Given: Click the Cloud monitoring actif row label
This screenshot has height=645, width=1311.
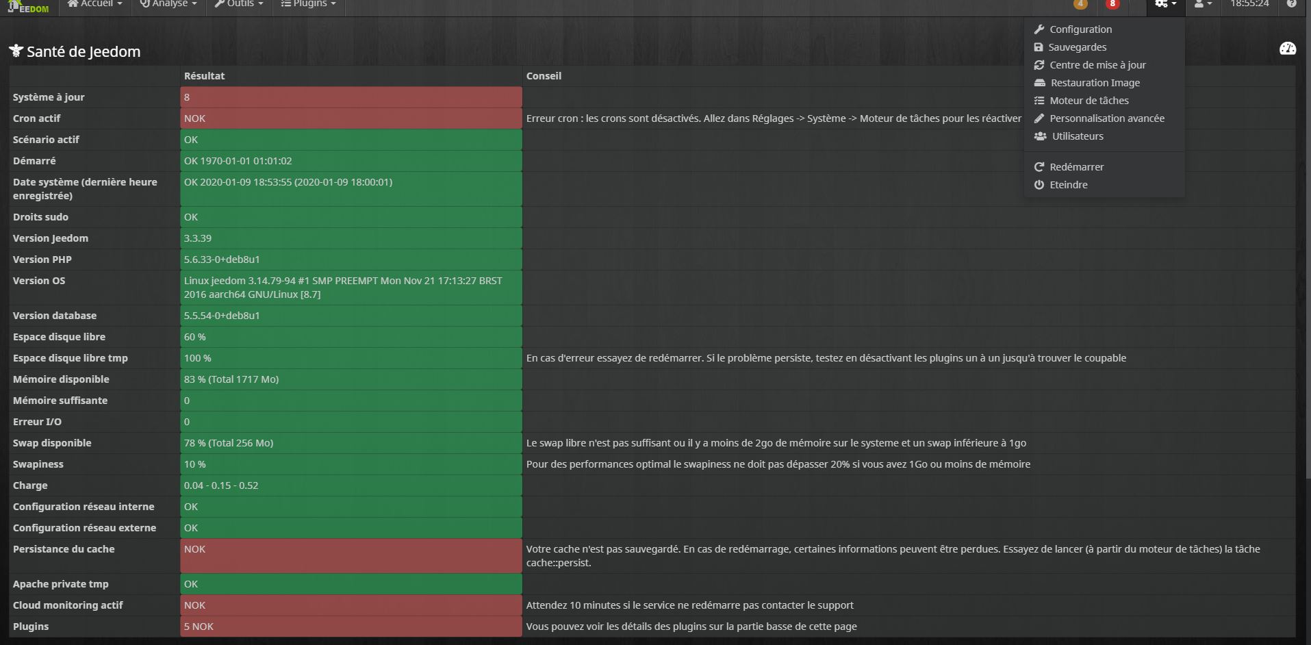Looking at the screenshot, I should click(68, 605).
